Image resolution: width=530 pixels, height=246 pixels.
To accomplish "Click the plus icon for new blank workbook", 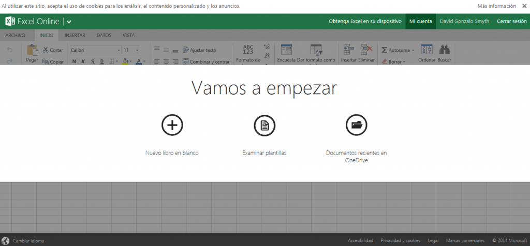I will coord(172,125).
